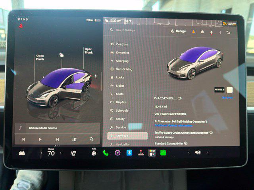Tap the VIN number text

pos(170,114)
